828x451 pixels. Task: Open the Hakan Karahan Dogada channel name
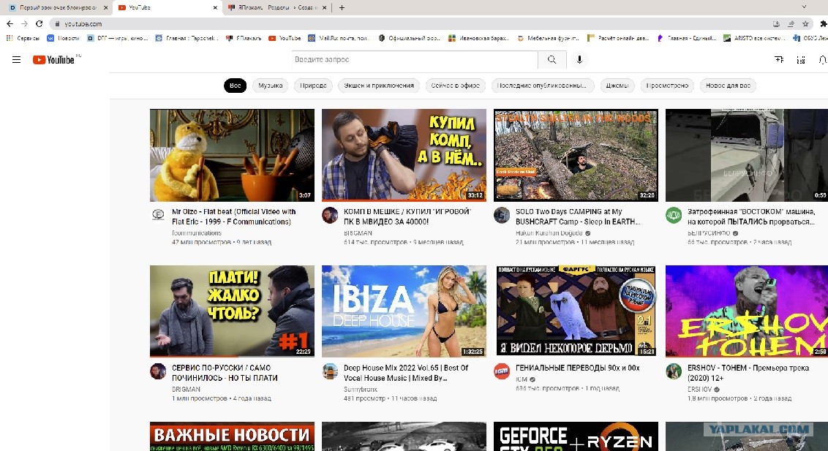click(x=549, y=233)
